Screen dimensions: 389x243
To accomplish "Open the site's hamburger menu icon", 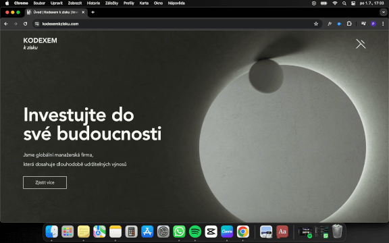I will 361,44.
